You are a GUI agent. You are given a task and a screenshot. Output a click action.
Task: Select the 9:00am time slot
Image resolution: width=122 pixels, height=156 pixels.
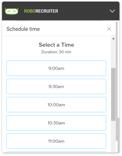click(x=56, y=68)
